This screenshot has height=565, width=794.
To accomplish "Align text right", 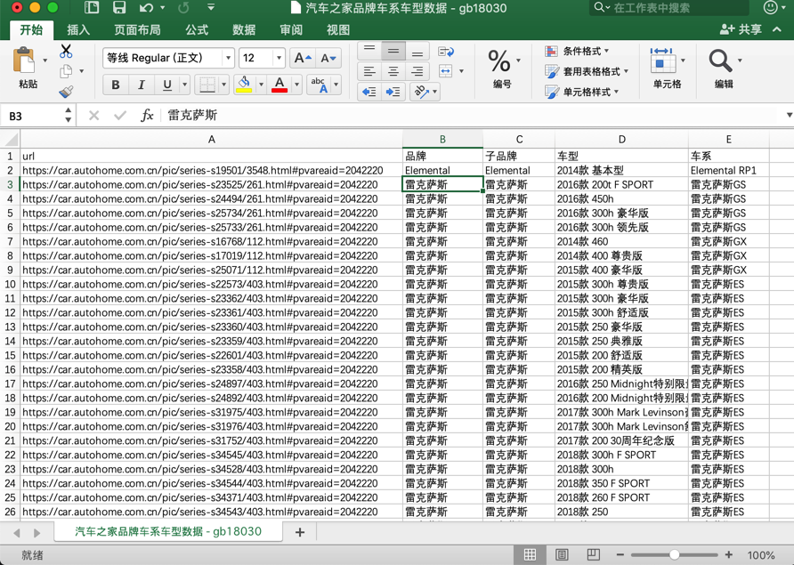I will pos(417,71).
